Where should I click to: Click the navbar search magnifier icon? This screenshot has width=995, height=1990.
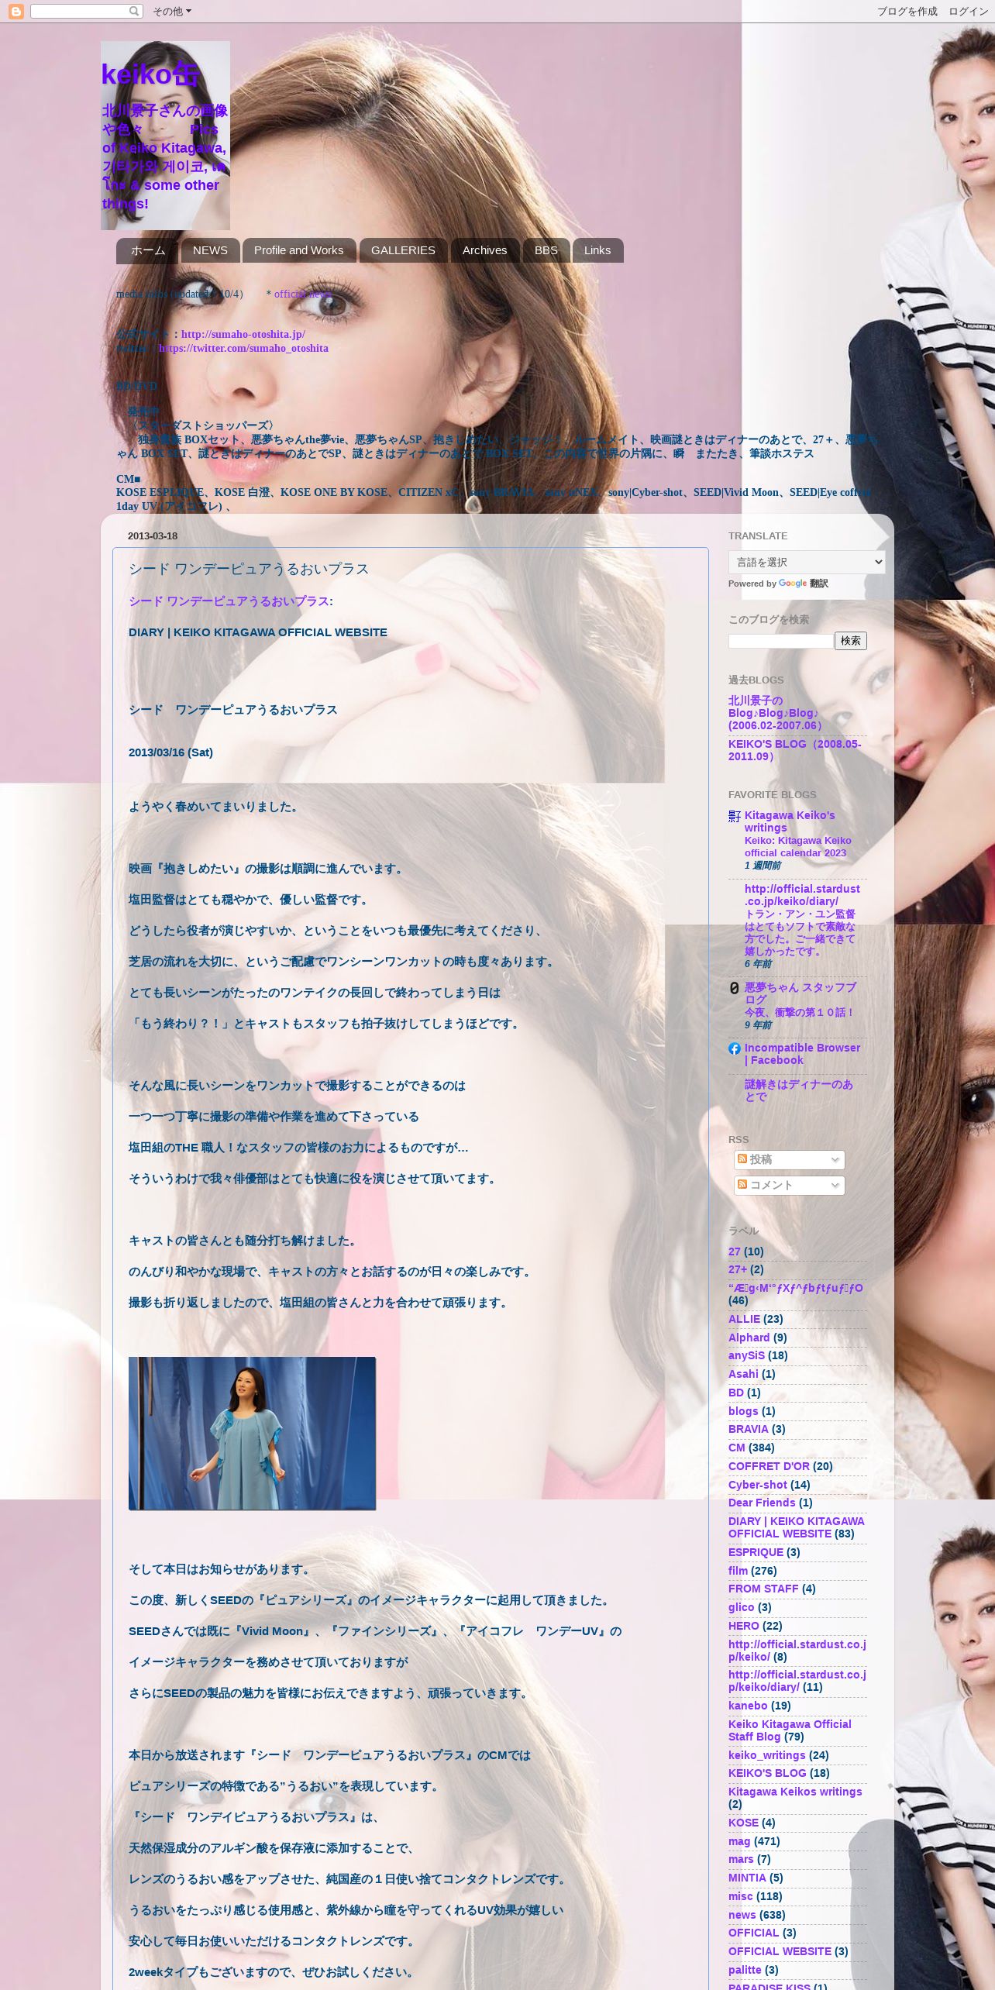[x=135, y=11]
